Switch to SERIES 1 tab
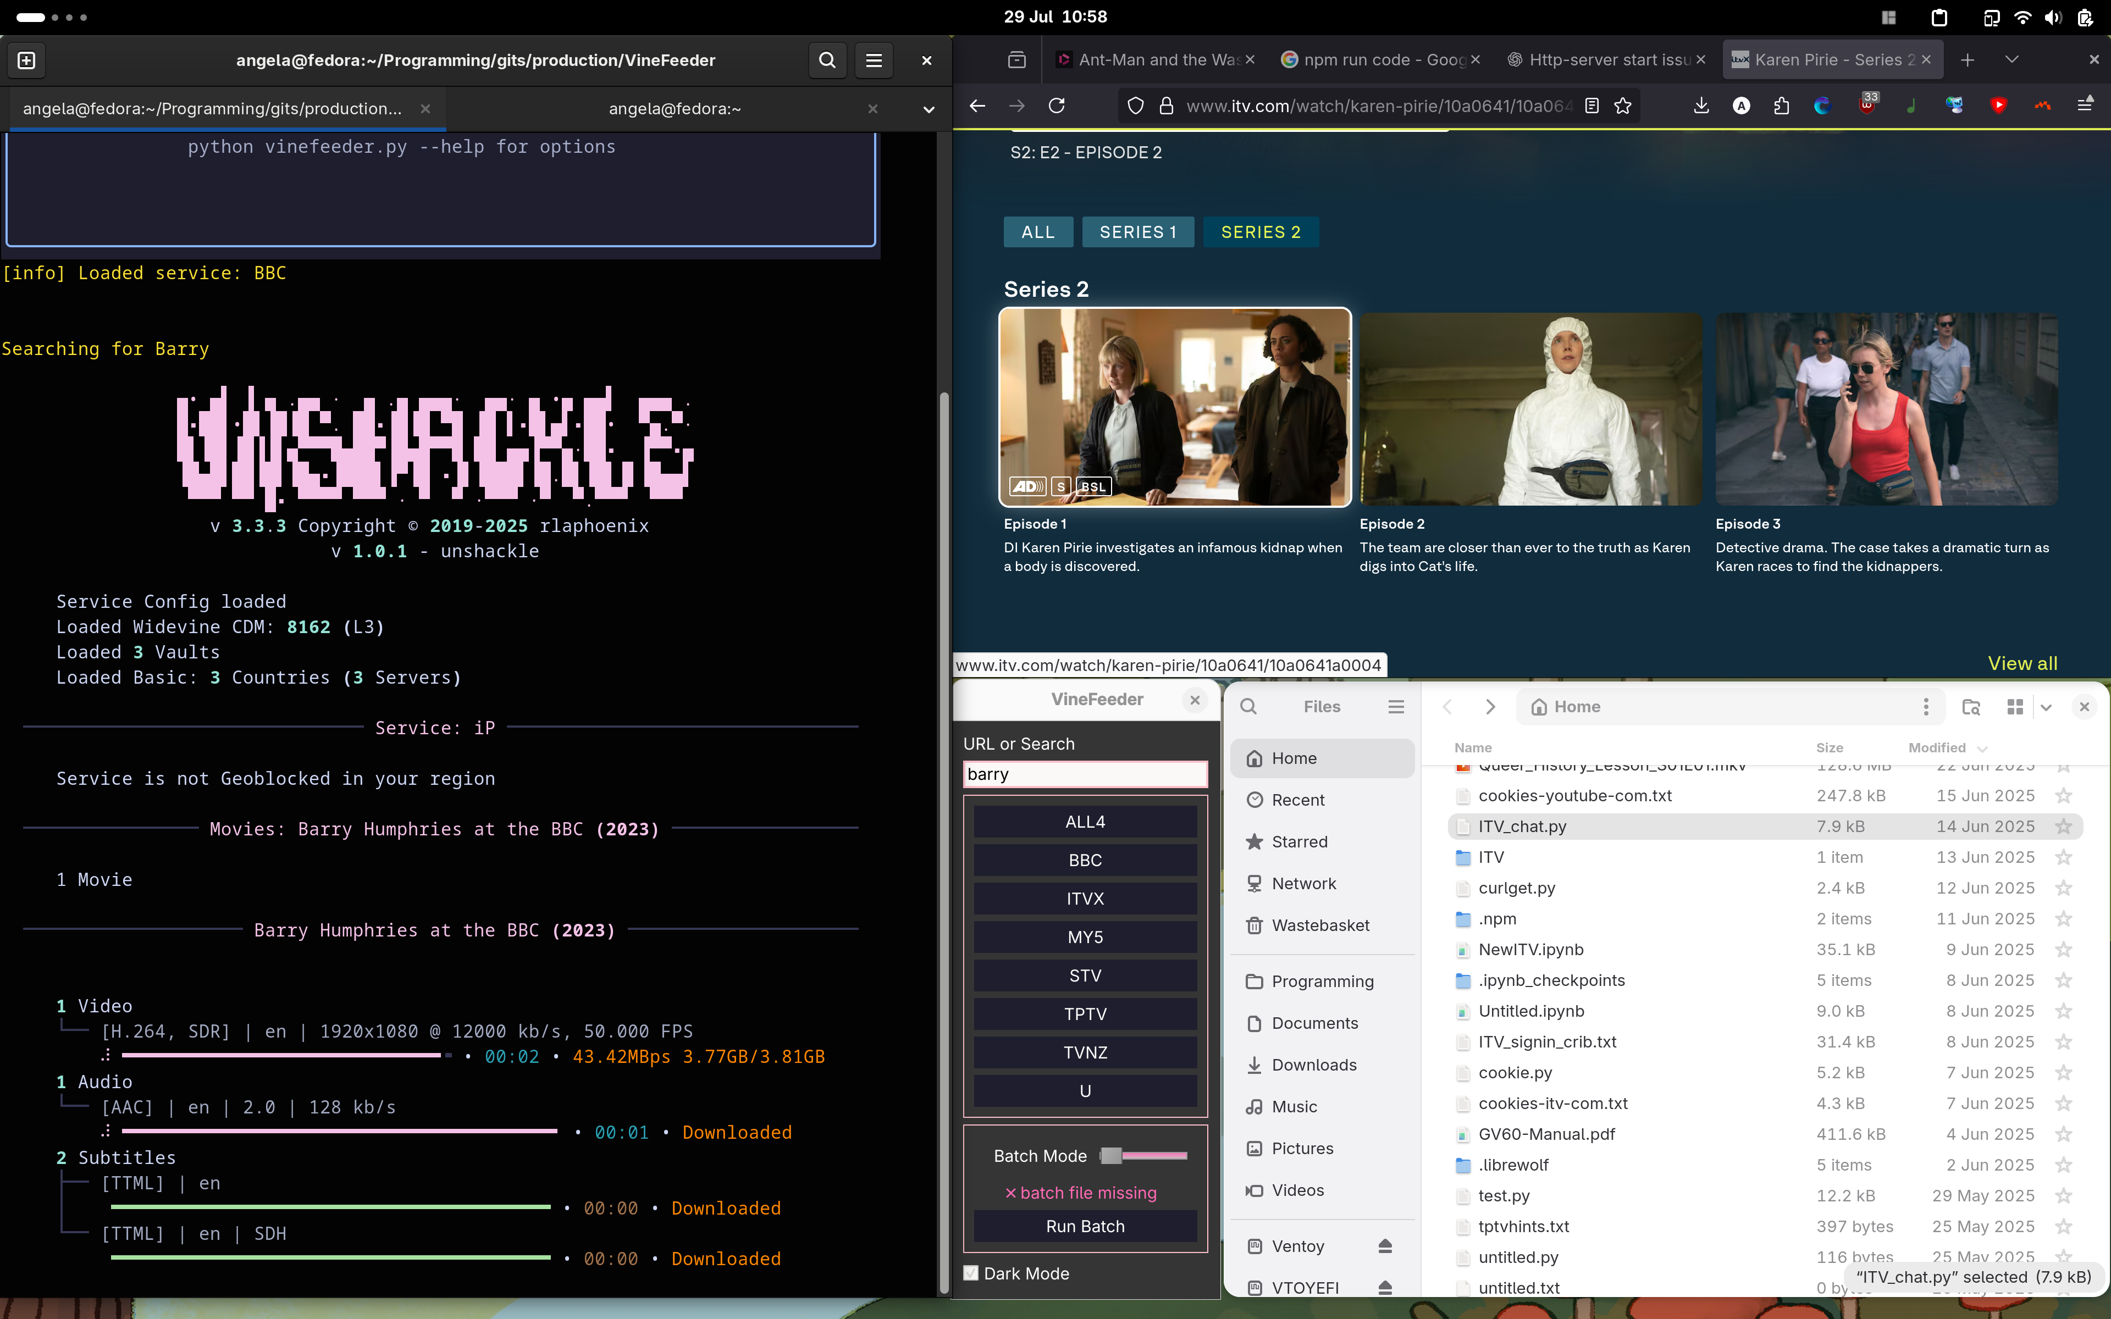Image resolution: width=2111 pixels, height=1319 pixels. point(1137,232)
